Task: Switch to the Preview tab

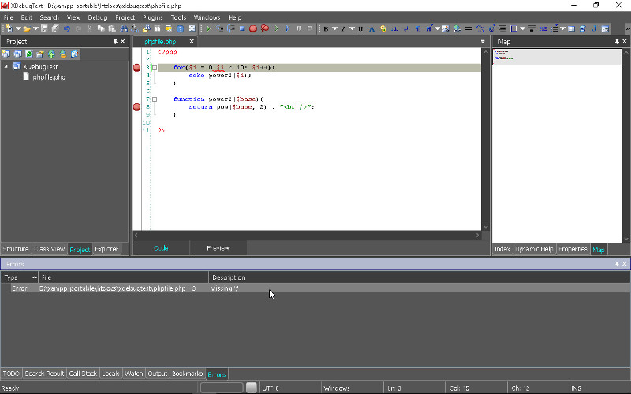Action: [x=218, y=248]
